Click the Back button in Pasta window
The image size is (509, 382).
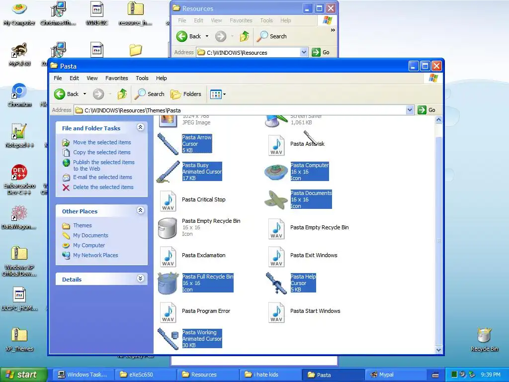67,94
